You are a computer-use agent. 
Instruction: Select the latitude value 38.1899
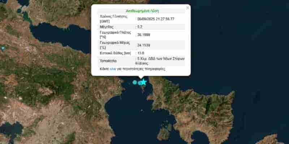[144, 35]
